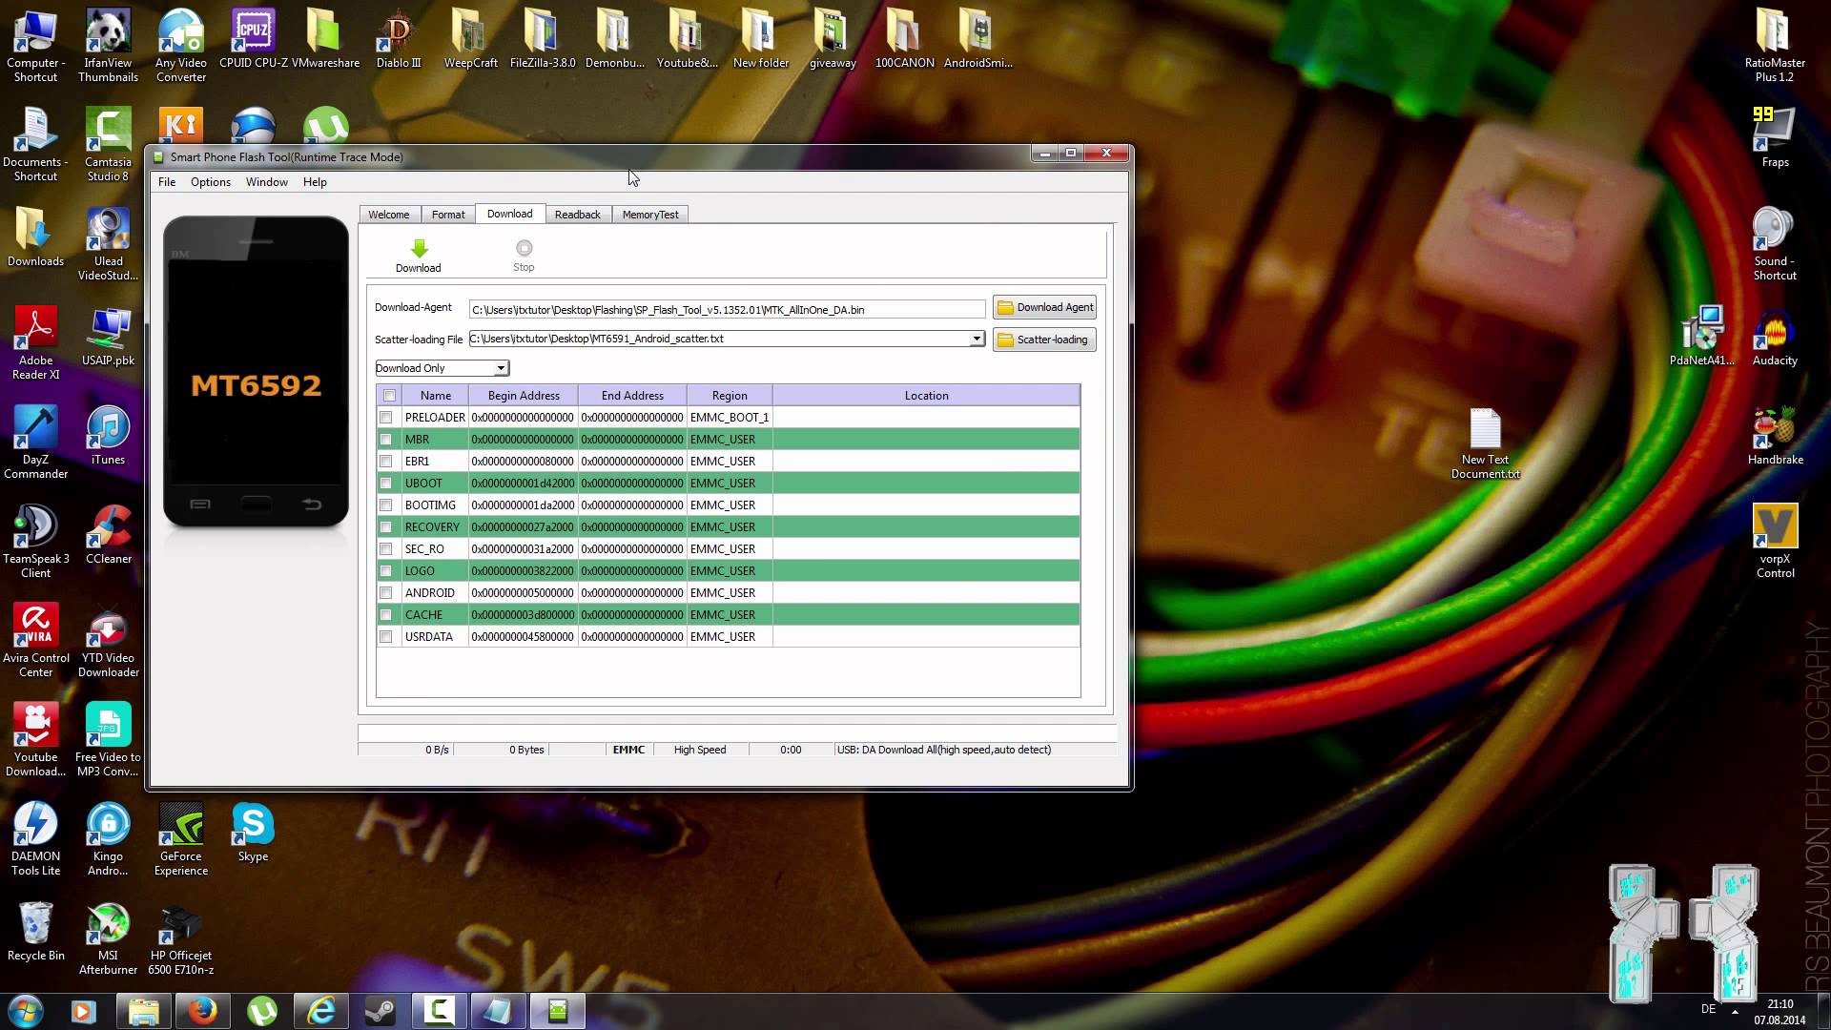Viewport: 1831px width, 1030px height.
Task: Open the Download Agent folder button
Action: click(1044, 307)
